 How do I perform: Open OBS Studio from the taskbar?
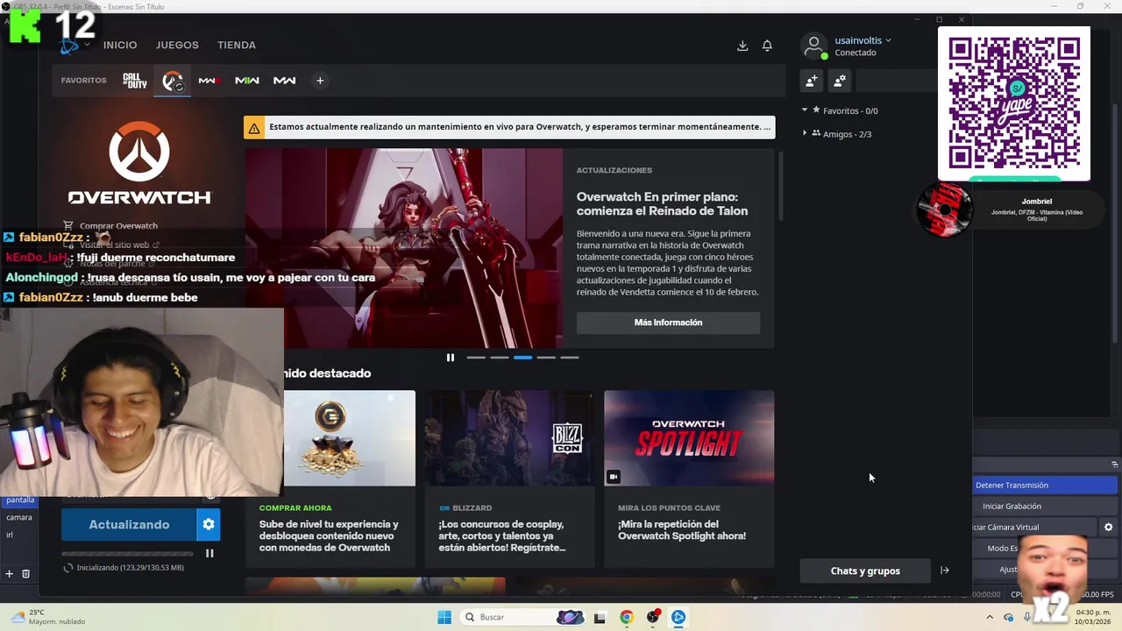pyautogui.click(x=652, y=617)
